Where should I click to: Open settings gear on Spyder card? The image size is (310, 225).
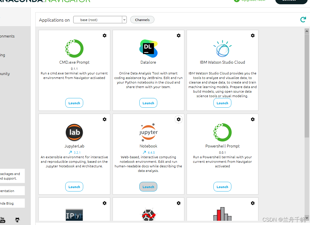179,203
